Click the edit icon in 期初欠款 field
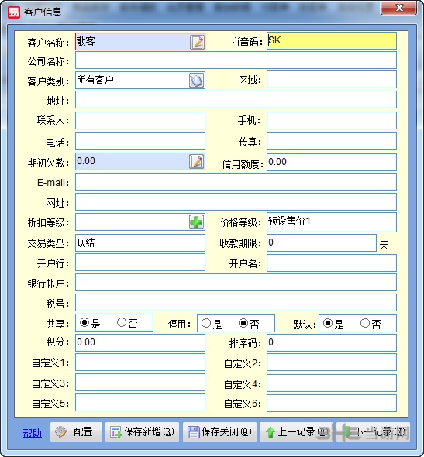424x457 pixels. tap(197, 162)
